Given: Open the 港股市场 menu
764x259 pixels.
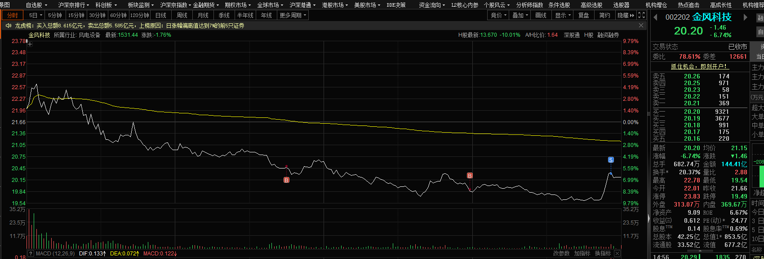Looking at the screenshot, I should [x=335, y=5].
